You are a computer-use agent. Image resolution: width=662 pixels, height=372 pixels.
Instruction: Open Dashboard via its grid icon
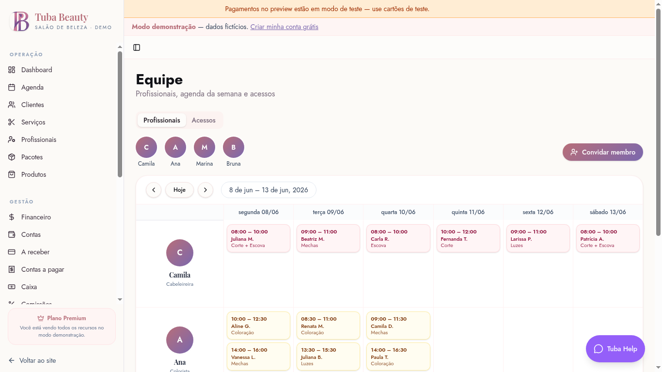pos(12,70)
